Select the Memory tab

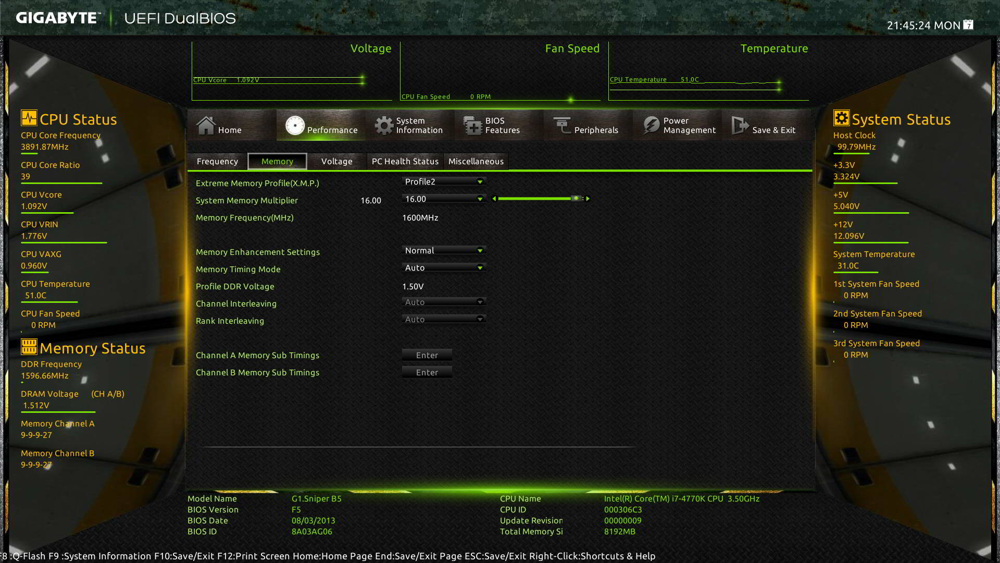277,162
